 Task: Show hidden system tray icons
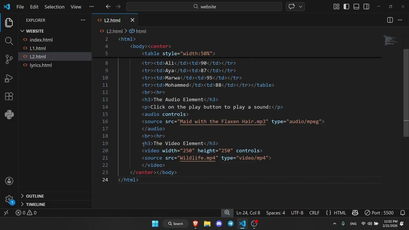335,224
